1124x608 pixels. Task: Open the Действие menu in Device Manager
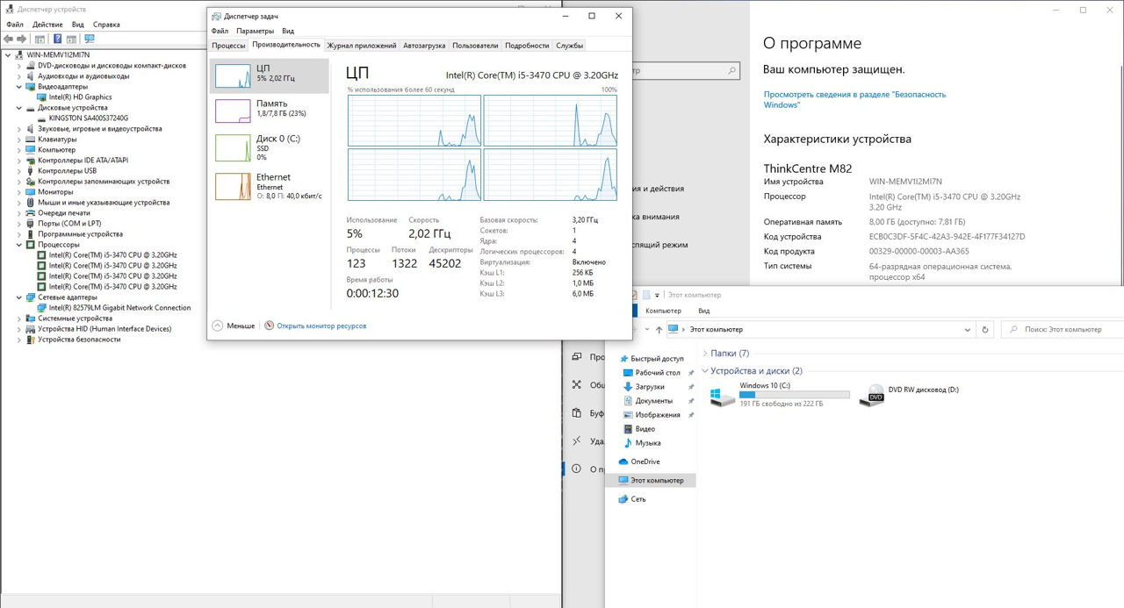point(47,25)
